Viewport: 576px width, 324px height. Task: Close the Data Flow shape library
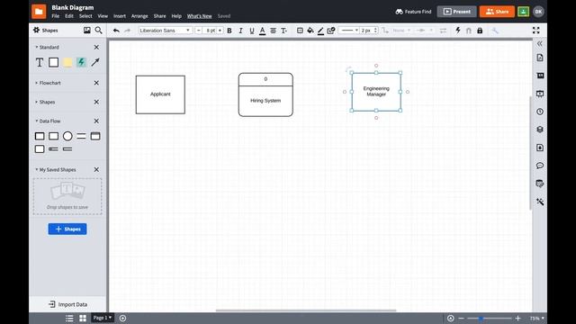[96, 121]
